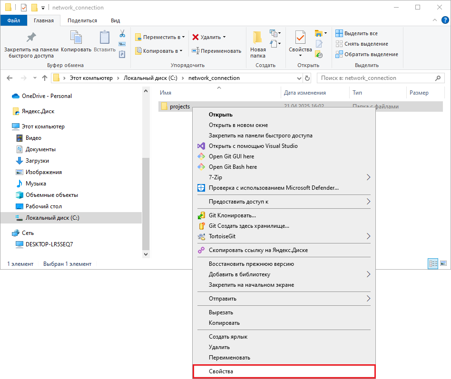This screenshot has height=379, width=451.
Task: Switch to thumbnails view in status bar
Action: click(x=443, y=263)
